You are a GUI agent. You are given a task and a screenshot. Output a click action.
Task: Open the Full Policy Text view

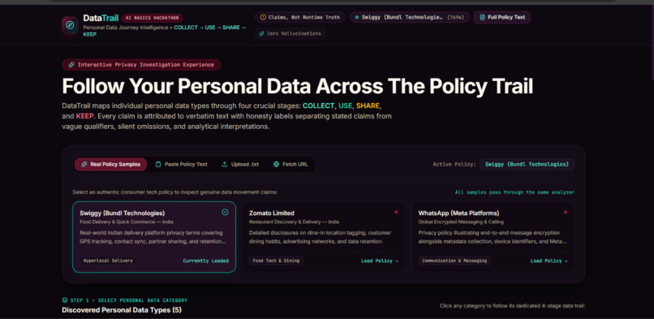click(x=502, y=17)
